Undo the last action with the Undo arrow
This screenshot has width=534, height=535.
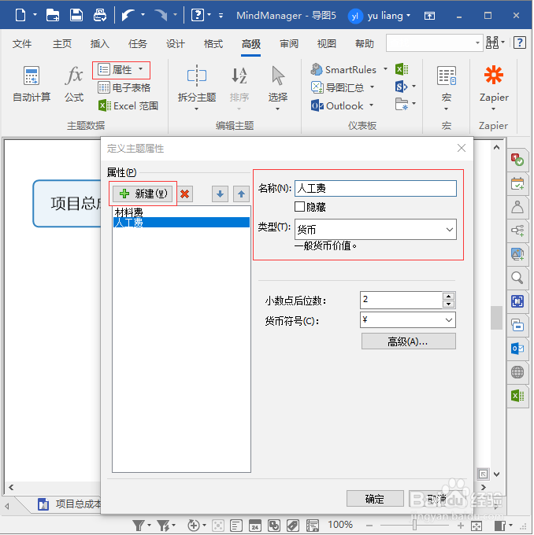pyautogui.click(x=128, y=16)
